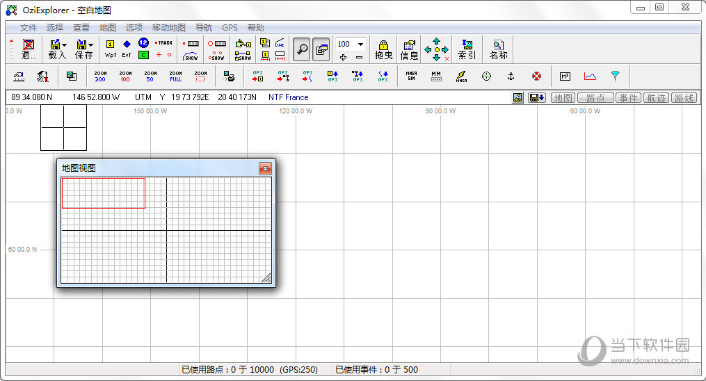This screenshot has width=706, height=381.
Task: Toggle the map view window button
Action: 321,49
